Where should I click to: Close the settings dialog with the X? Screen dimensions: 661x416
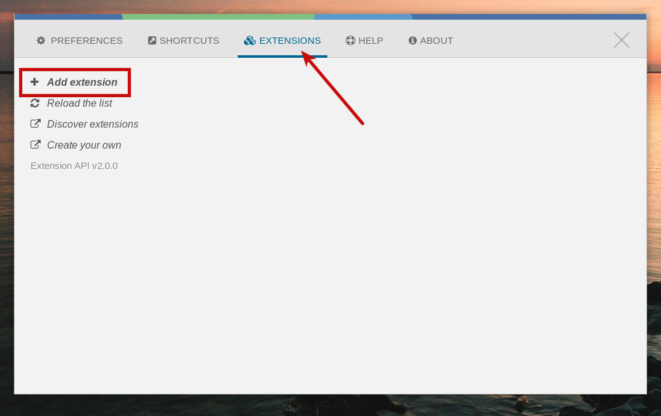(x=621, y=39)
